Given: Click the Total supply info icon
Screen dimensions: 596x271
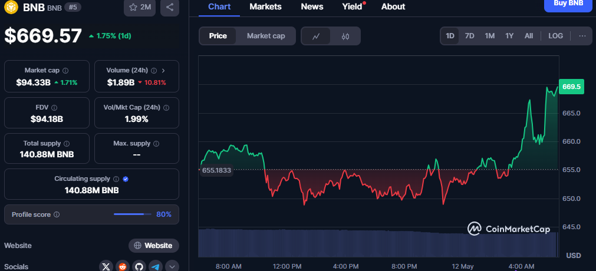Looking at the screenshot, I should click(67, 144).
